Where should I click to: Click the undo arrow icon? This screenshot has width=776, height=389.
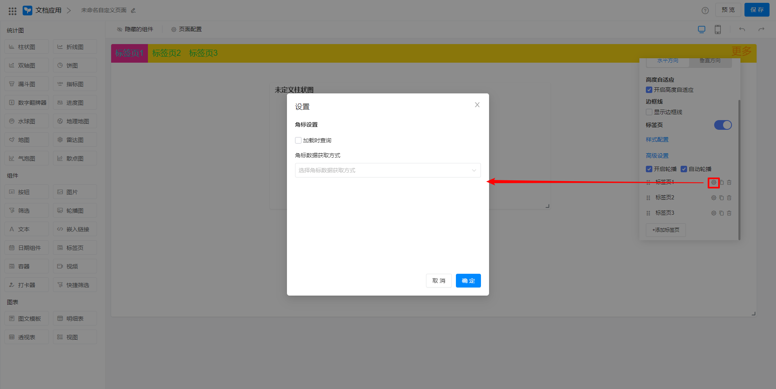click(742, 30)
